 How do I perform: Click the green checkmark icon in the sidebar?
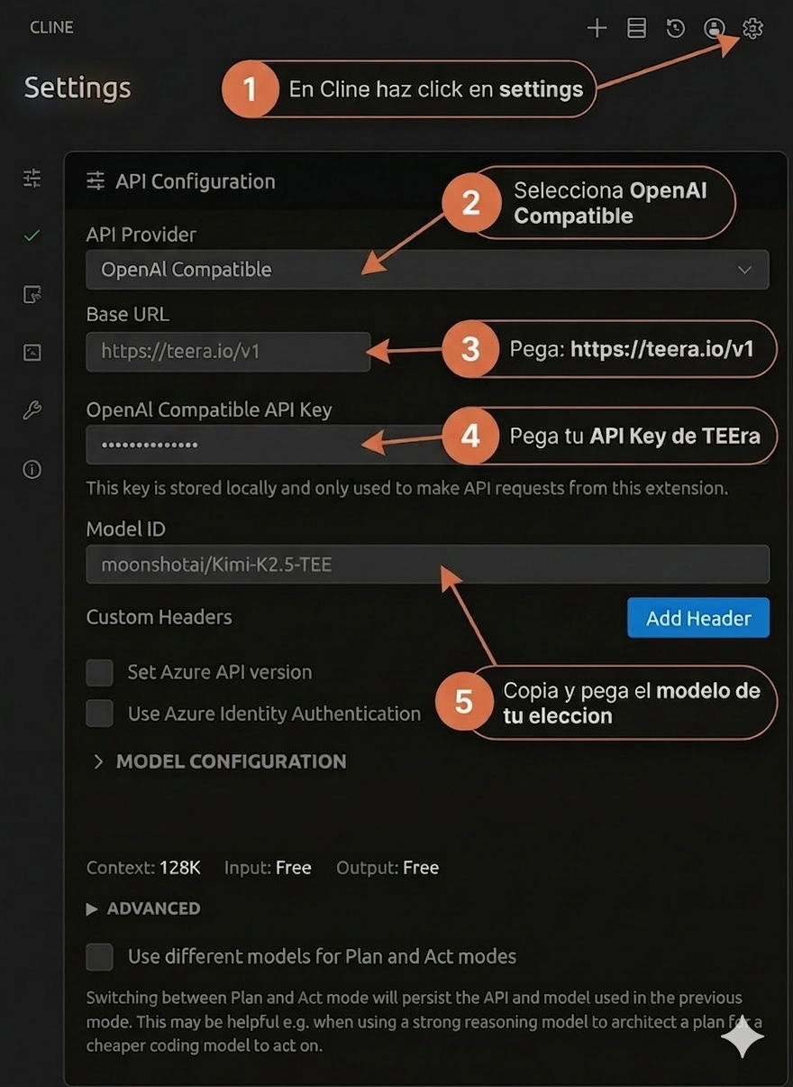point(32,235)
